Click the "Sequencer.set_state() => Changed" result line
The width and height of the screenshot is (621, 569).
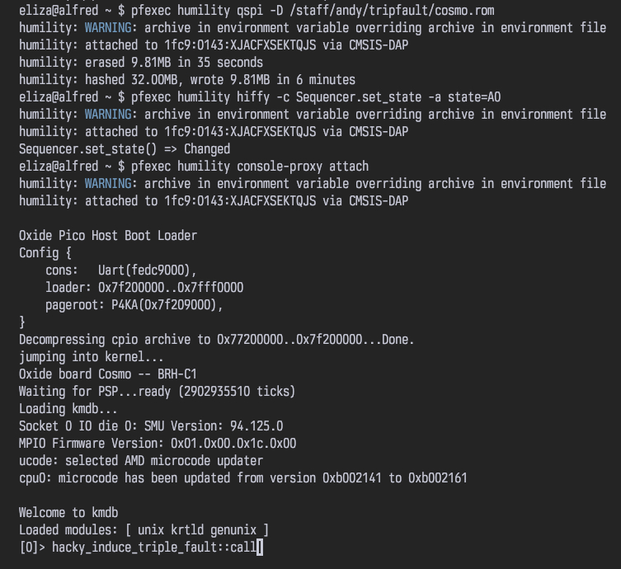pos(124,148)
